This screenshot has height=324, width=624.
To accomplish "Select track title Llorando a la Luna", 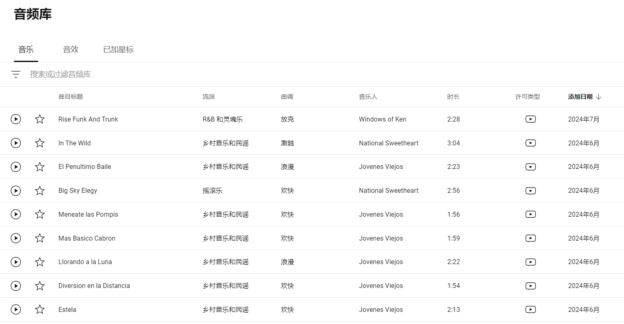I will [85, 262].
